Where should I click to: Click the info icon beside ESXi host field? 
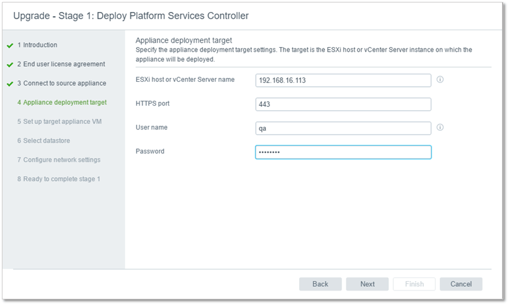(440, 80)
